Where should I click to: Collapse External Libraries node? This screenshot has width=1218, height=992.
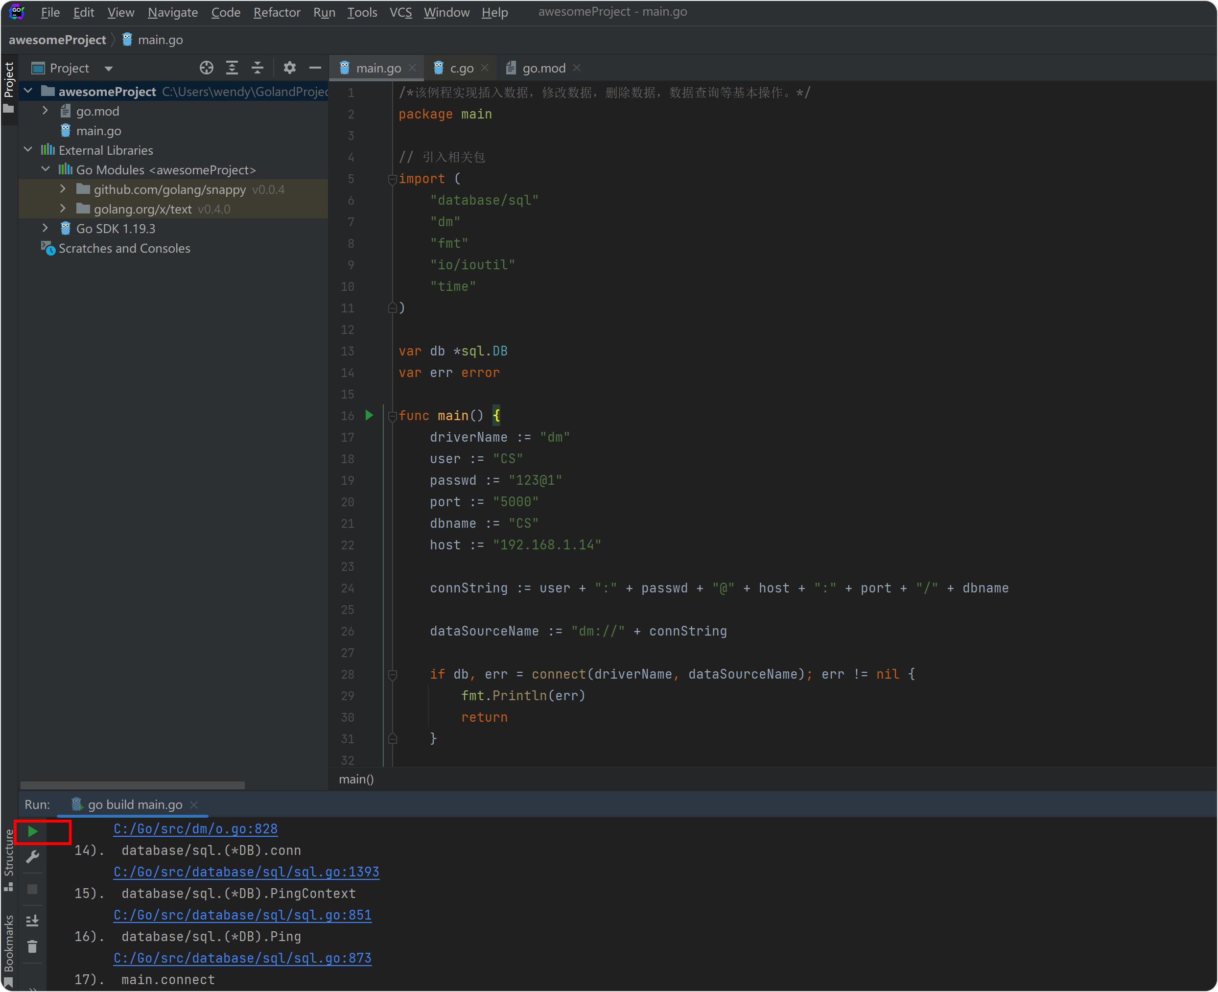click(28, 150)
